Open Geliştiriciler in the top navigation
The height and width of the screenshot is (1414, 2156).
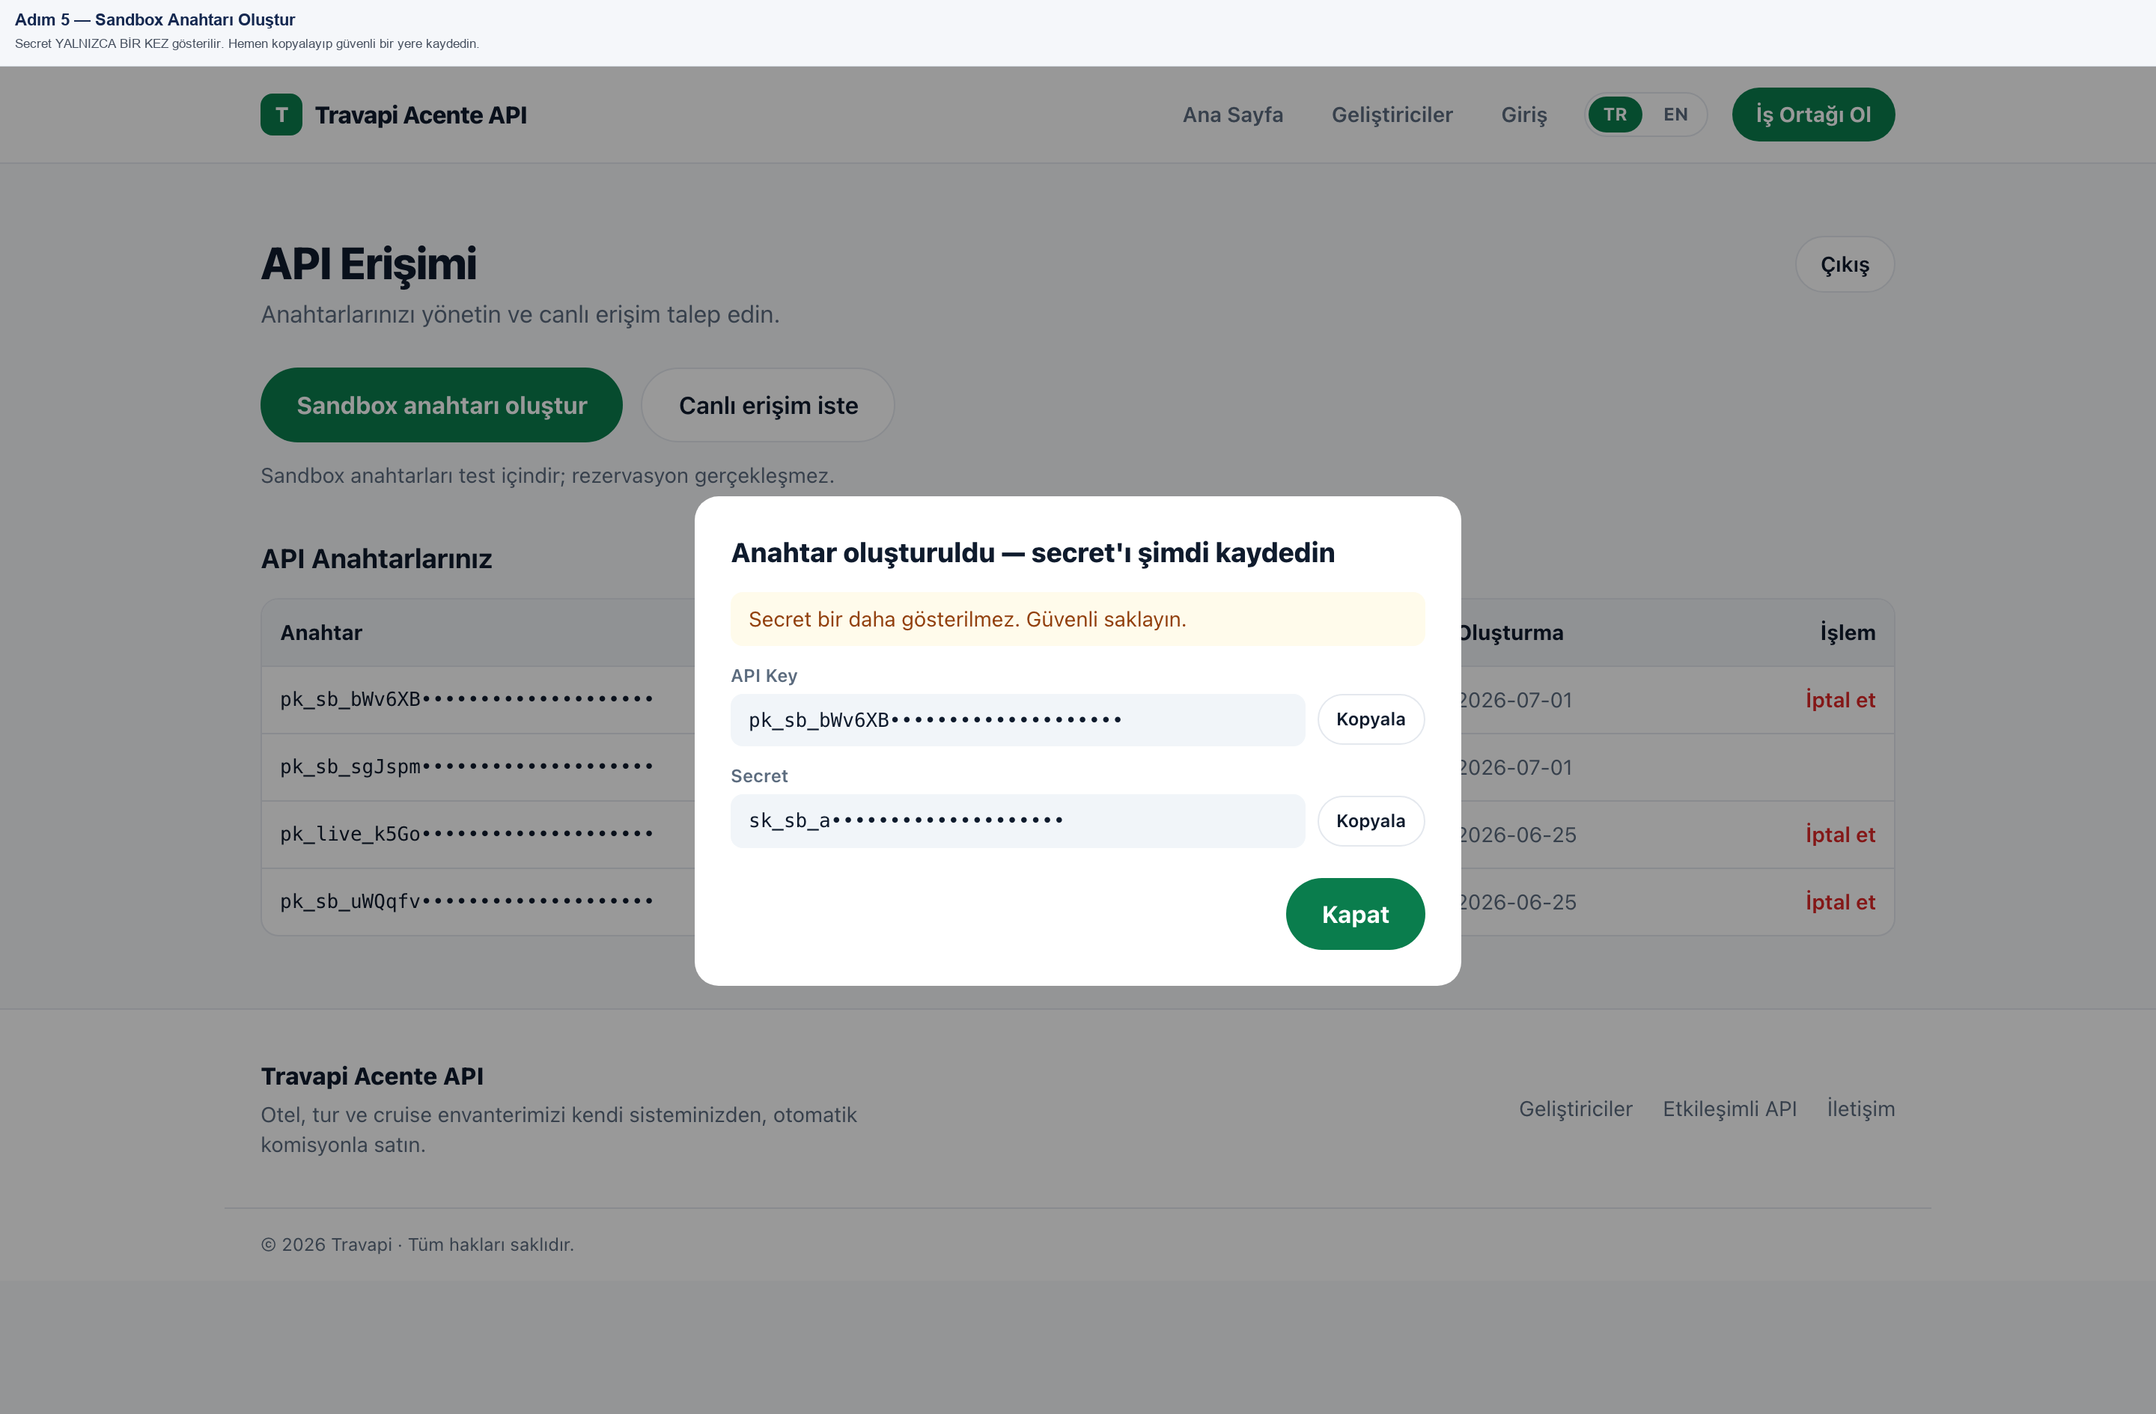[x=1392, y=115]
